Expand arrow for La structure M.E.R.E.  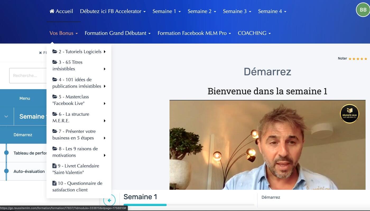(x=105, y=121)
